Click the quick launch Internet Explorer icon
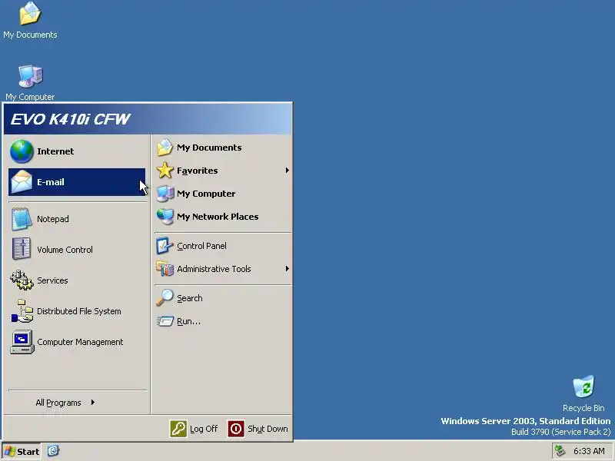615x461 pixels. pyautogui.click(x=53, y=451)
